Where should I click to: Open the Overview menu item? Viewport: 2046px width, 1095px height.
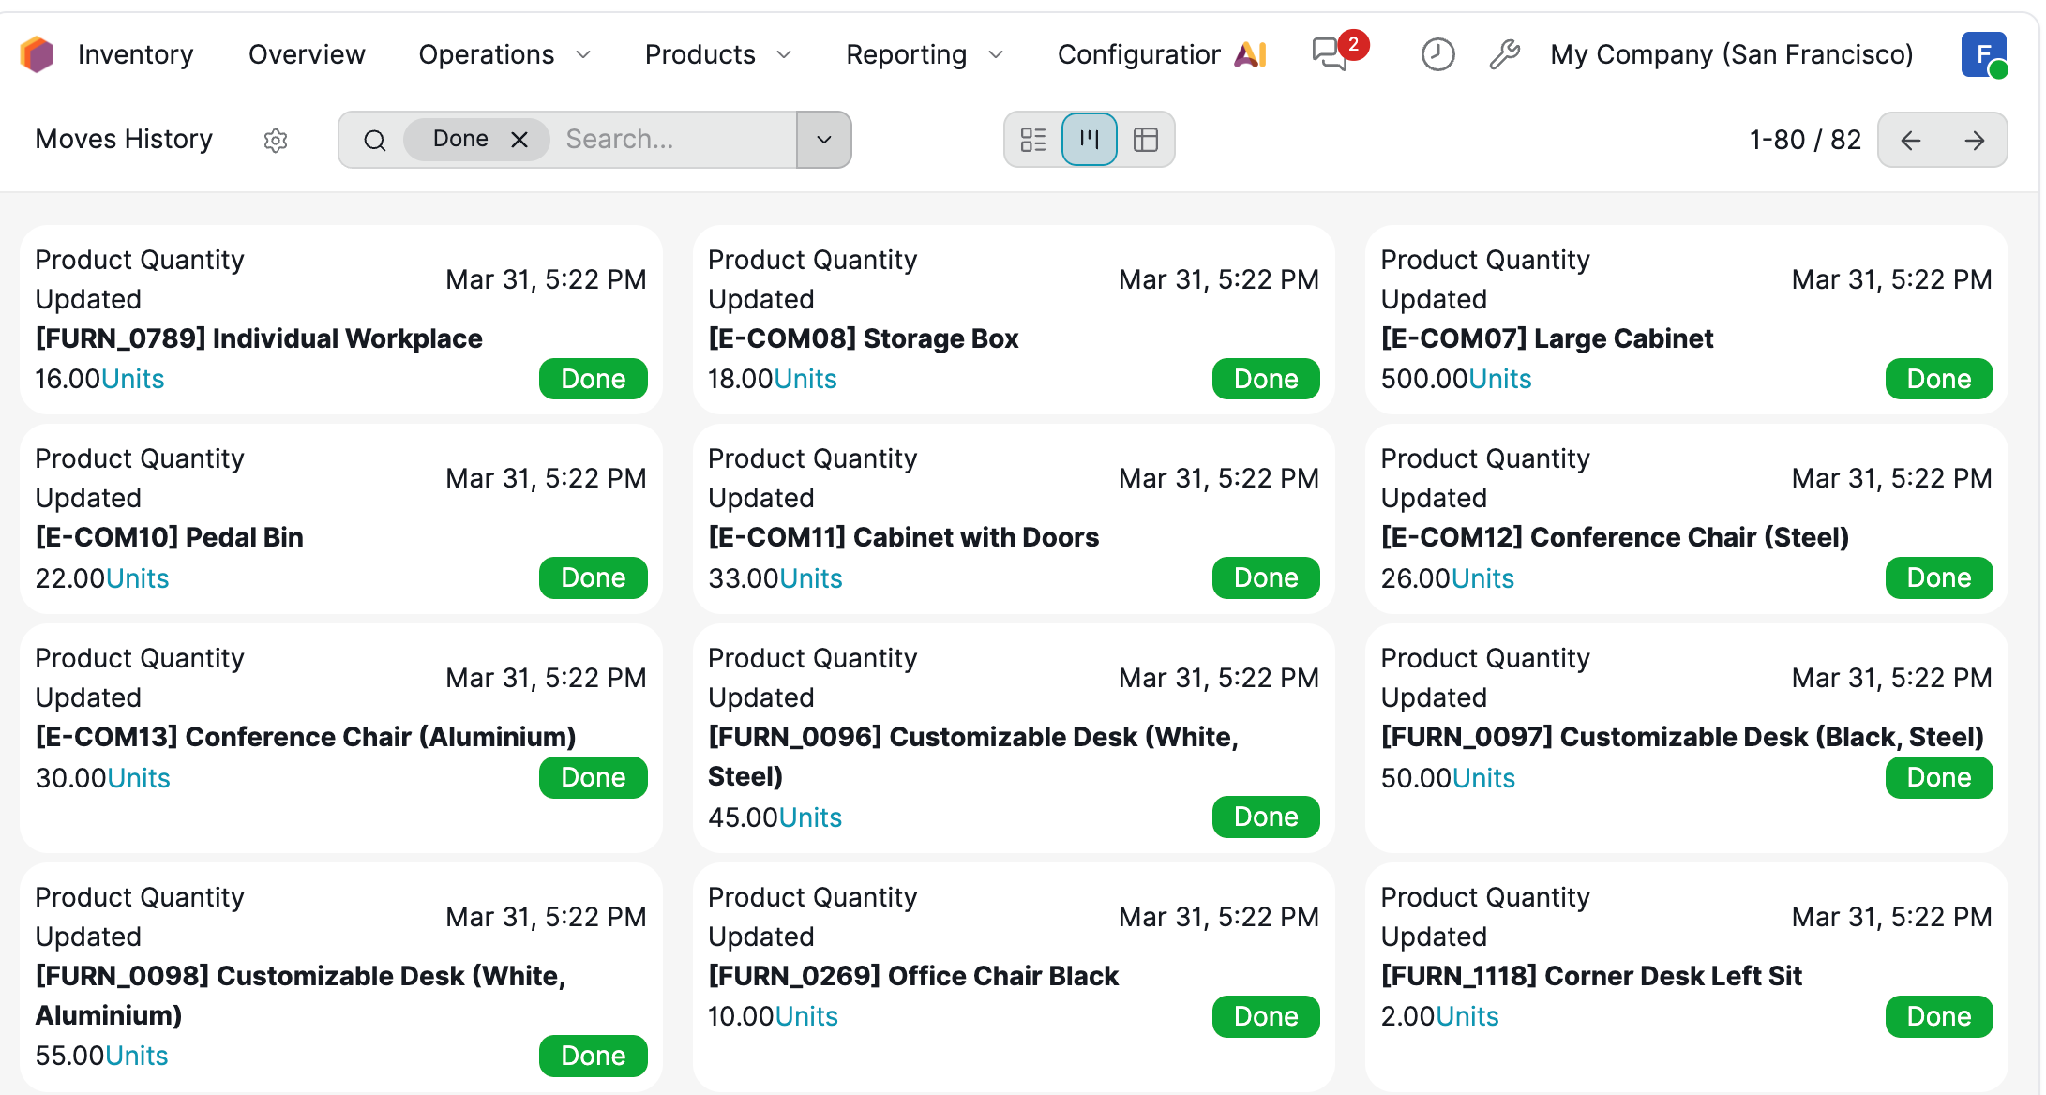(x=307, y=54)
